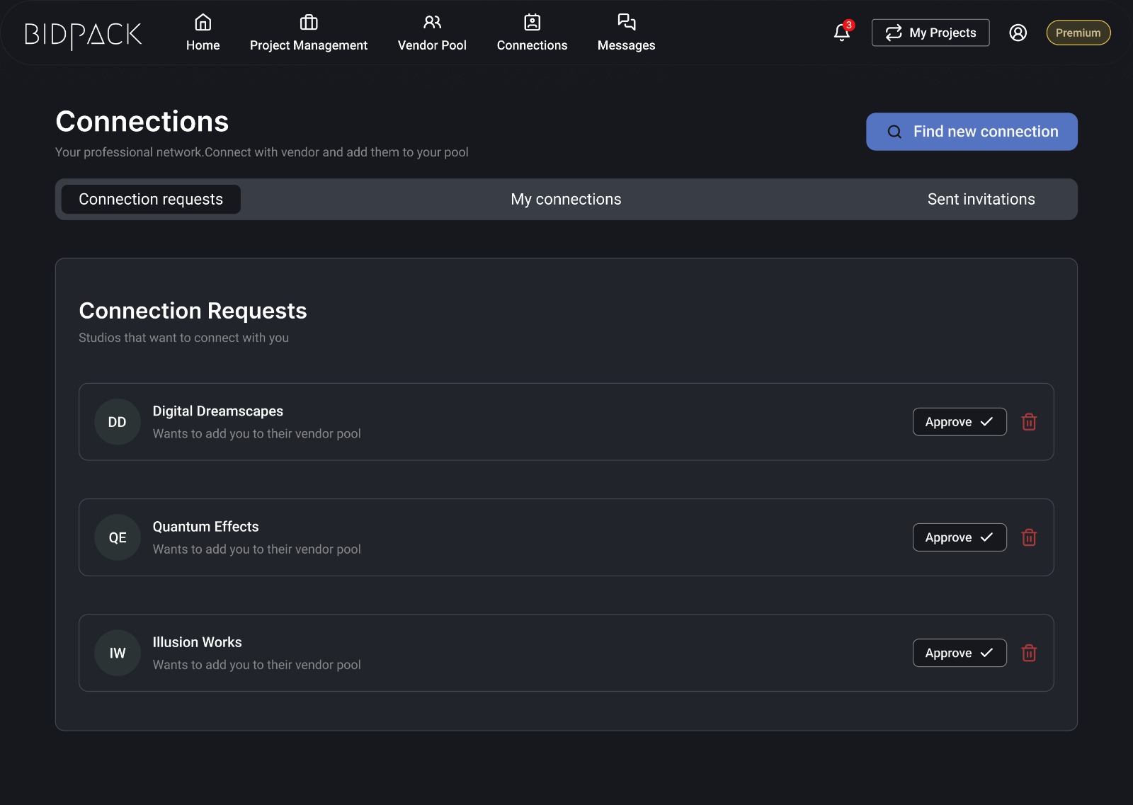Click Find new connection button
The height and width of the screenshot is (805, 1133).
tap(972, 132)
